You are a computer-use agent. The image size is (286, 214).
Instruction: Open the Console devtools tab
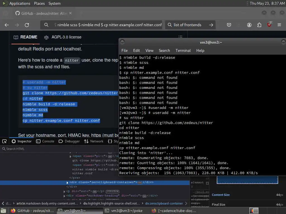point(45,141)
